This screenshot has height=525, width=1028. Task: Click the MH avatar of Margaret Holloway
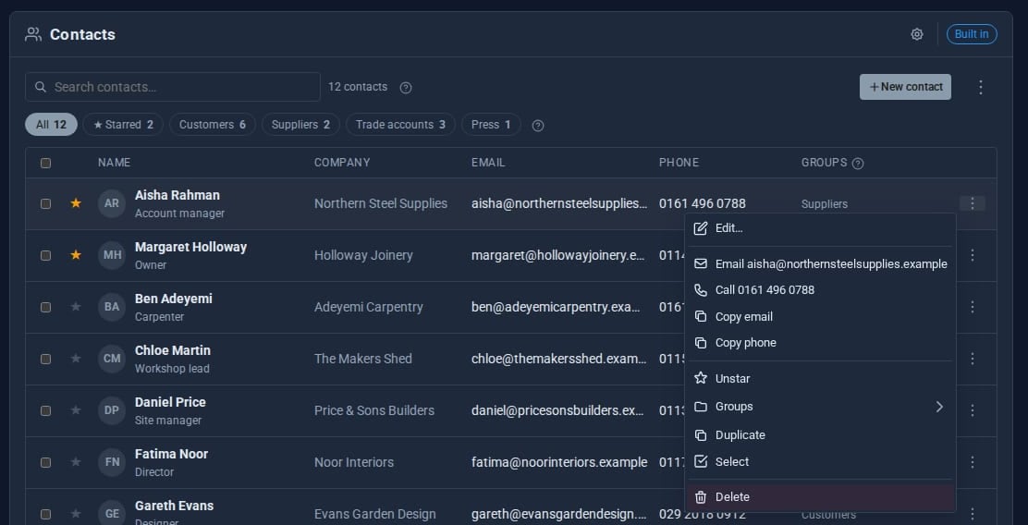point(112,255)
